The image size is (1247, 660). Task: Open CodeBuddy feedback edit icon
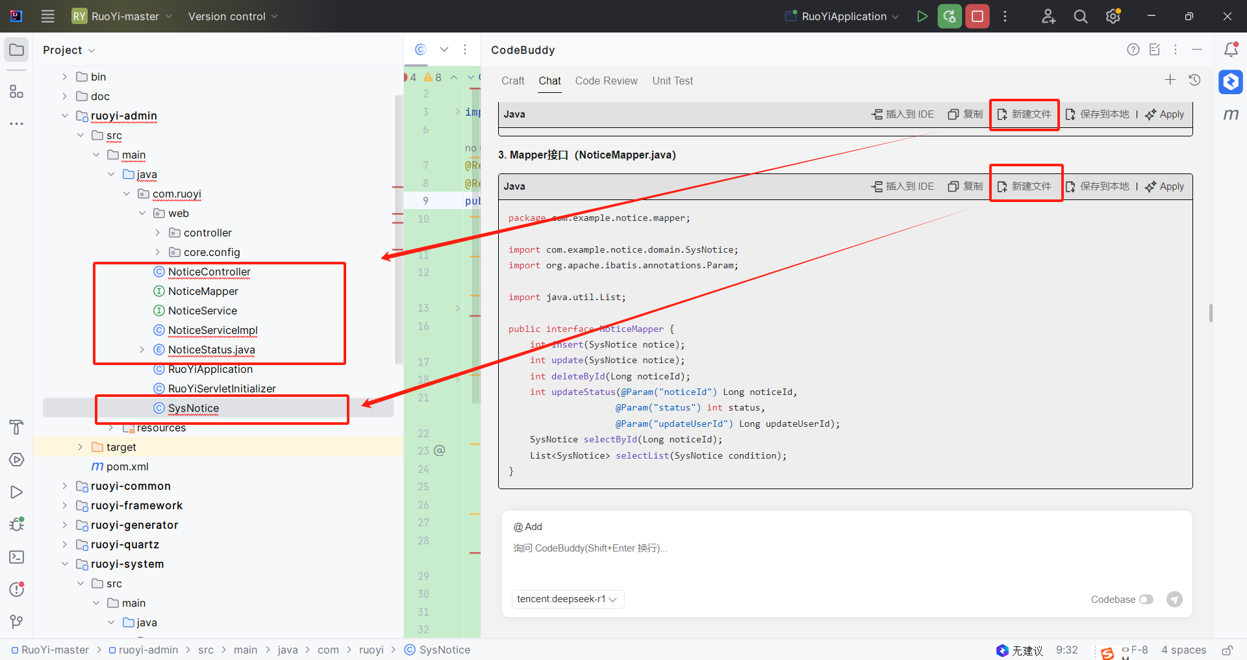pos(1155,49)
